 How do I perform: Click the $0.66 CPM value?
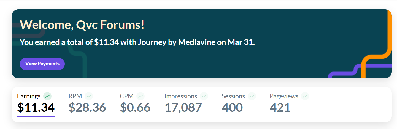tap(135, 108)
